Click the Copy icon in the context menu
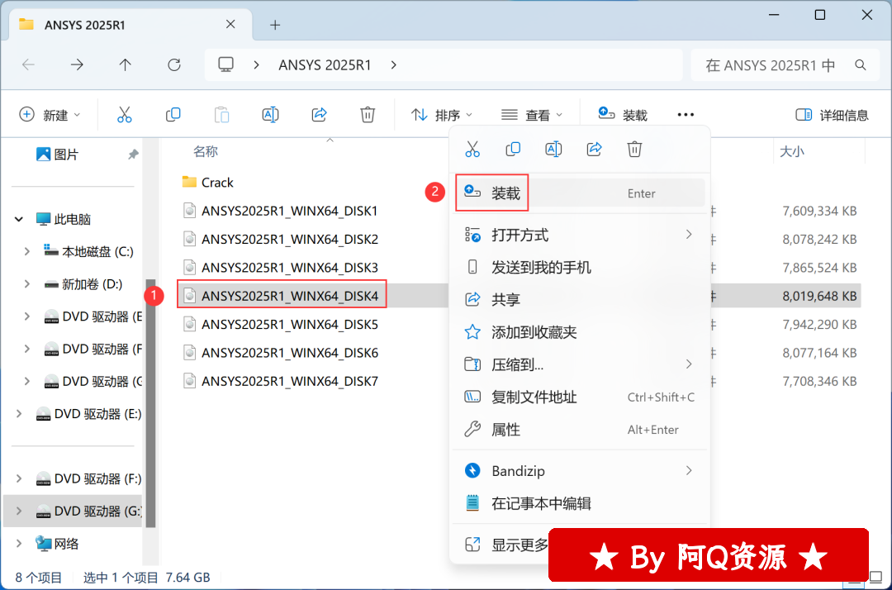This screenshot has height=590, width=892. coord(513,150)
